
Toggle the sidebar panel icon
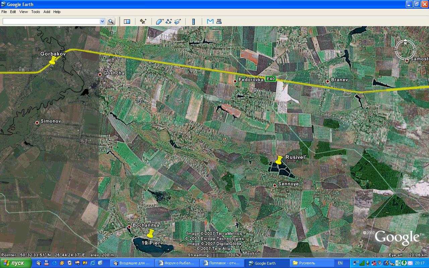(x=127, y=21)
